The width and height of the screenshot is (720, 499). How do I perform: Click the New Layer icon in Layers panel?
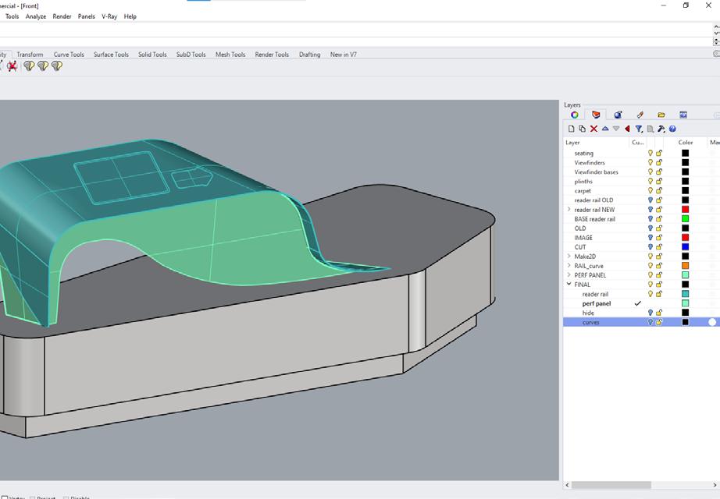click(x=571, y=129)
